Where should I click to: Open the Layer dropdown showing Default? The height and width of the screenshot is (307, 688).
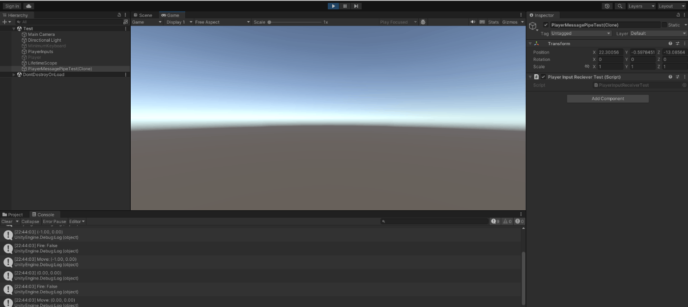coord(659,33)
